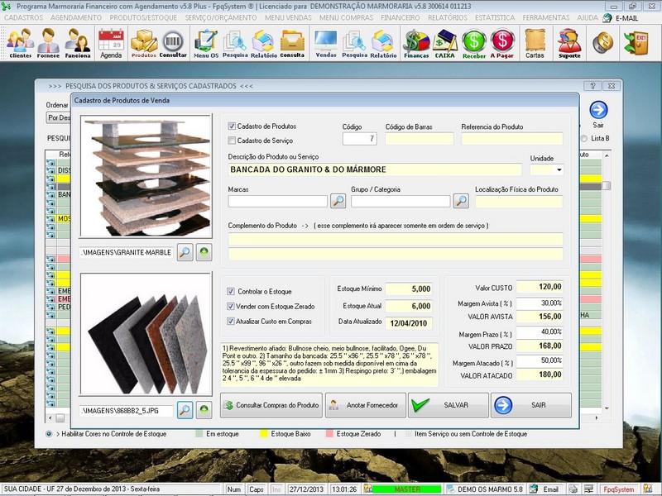Image resolution: width=662 pixels, height=496 pixels.
Task: Open the Grupo/Categoria lookup selector
Action: pyautogui.click(x=463, y=201)
